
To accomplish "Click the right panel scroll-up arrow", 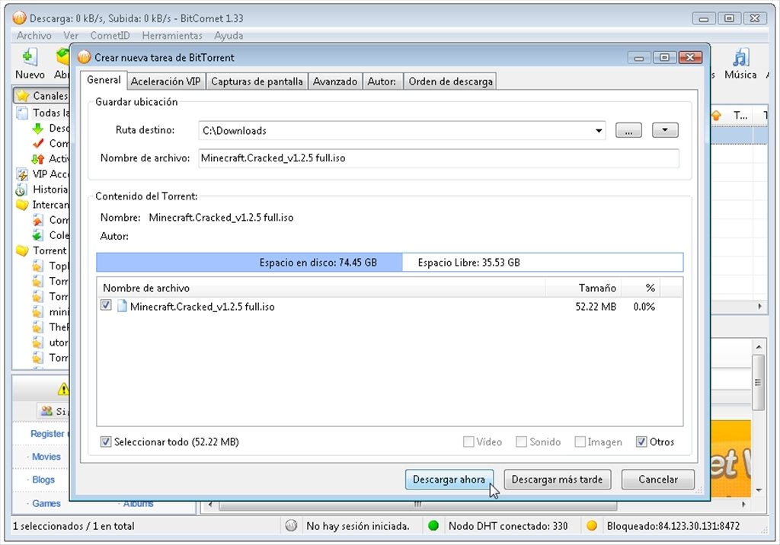I will pos(759,346).
